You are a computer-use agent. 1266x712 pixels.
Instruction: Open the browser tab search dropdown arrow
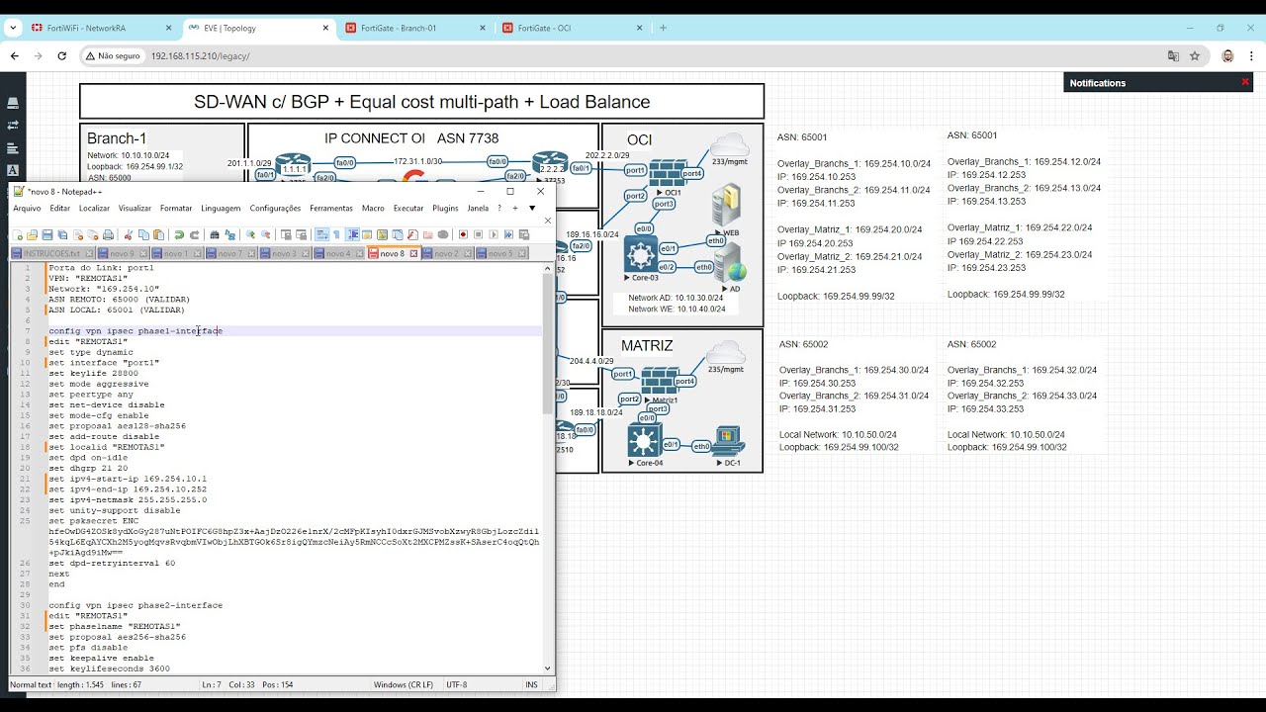pos(13,28)
